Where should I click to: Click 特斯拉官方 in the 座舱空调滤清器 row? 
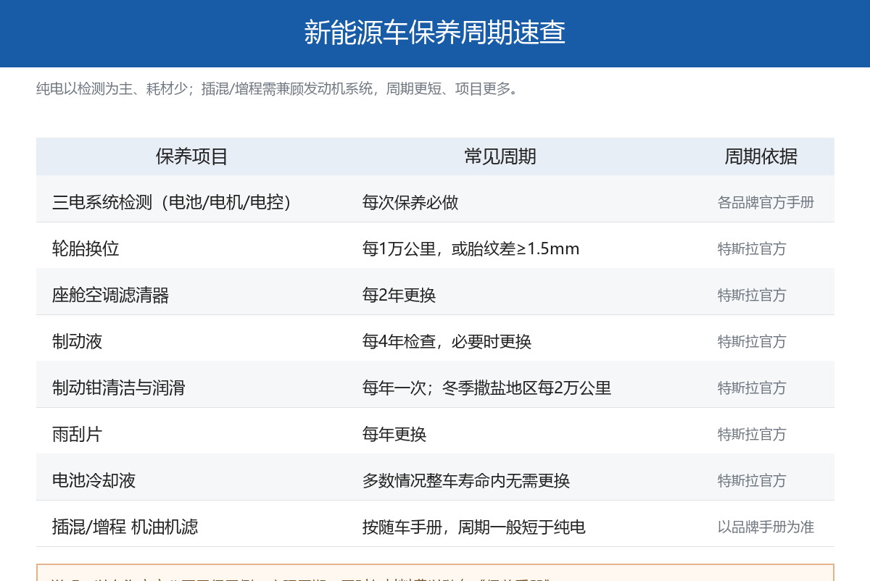(752, 296)
